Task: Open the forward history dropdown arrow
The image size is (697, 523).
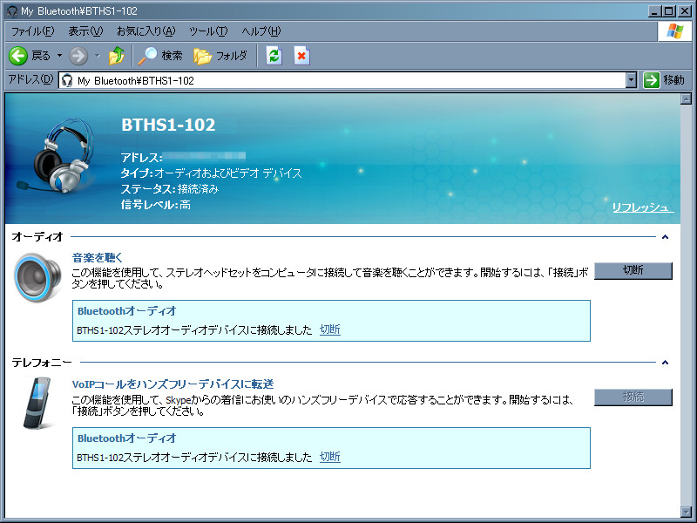Action: (98, 56)
